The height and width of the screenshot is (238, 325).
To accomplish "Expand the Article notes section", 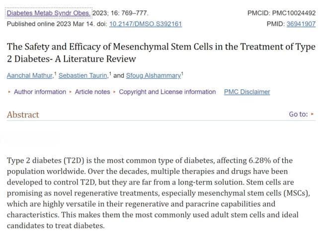I will 92,92.
